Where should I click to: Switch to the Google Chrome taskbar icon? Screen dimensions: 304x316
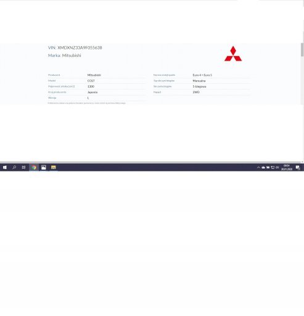pyautogui.click(x=34, y=167)
